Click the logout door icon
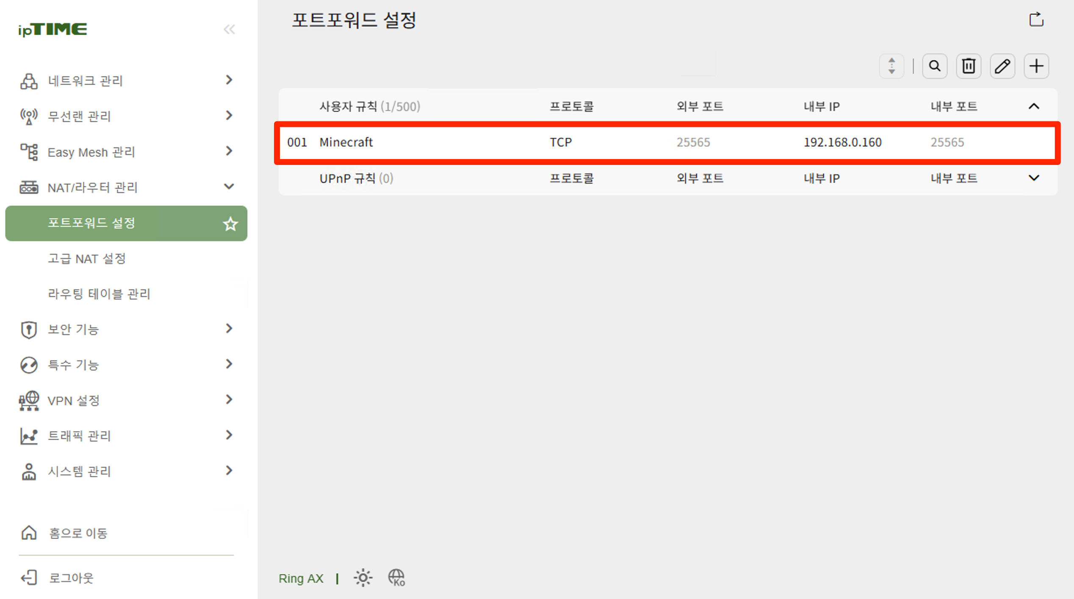The height and width of the screenshot is (599, 1074). (x=29, y=578)
